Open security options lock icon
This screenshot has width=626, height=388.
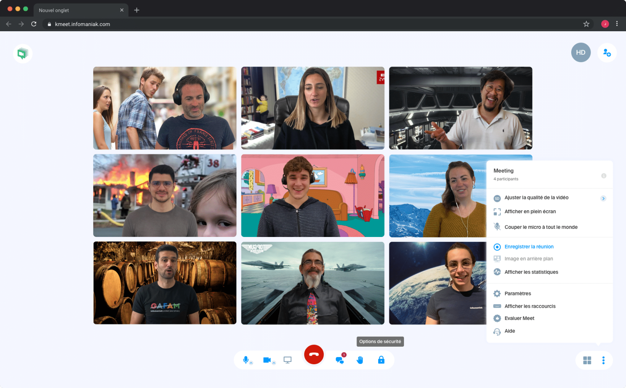click(x=381, y=360)
